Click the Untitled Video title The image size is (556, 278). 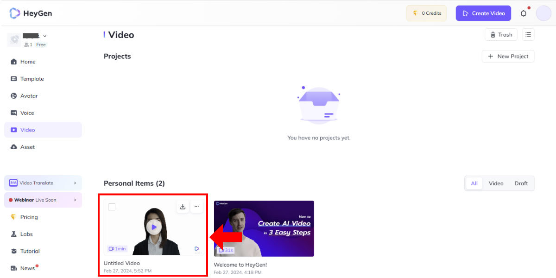[121, 263]
